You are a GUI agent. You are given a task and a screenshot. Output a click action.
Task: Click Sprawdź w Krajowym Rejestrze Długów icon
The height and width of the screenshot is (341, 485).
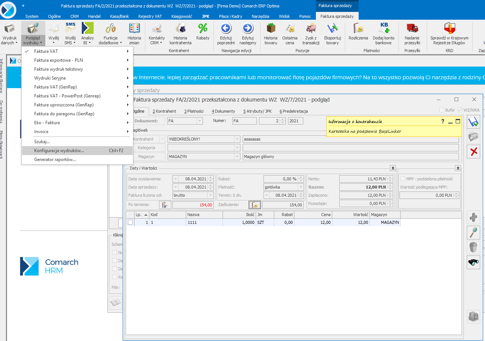pyautogui.click(x=449, y=29)
